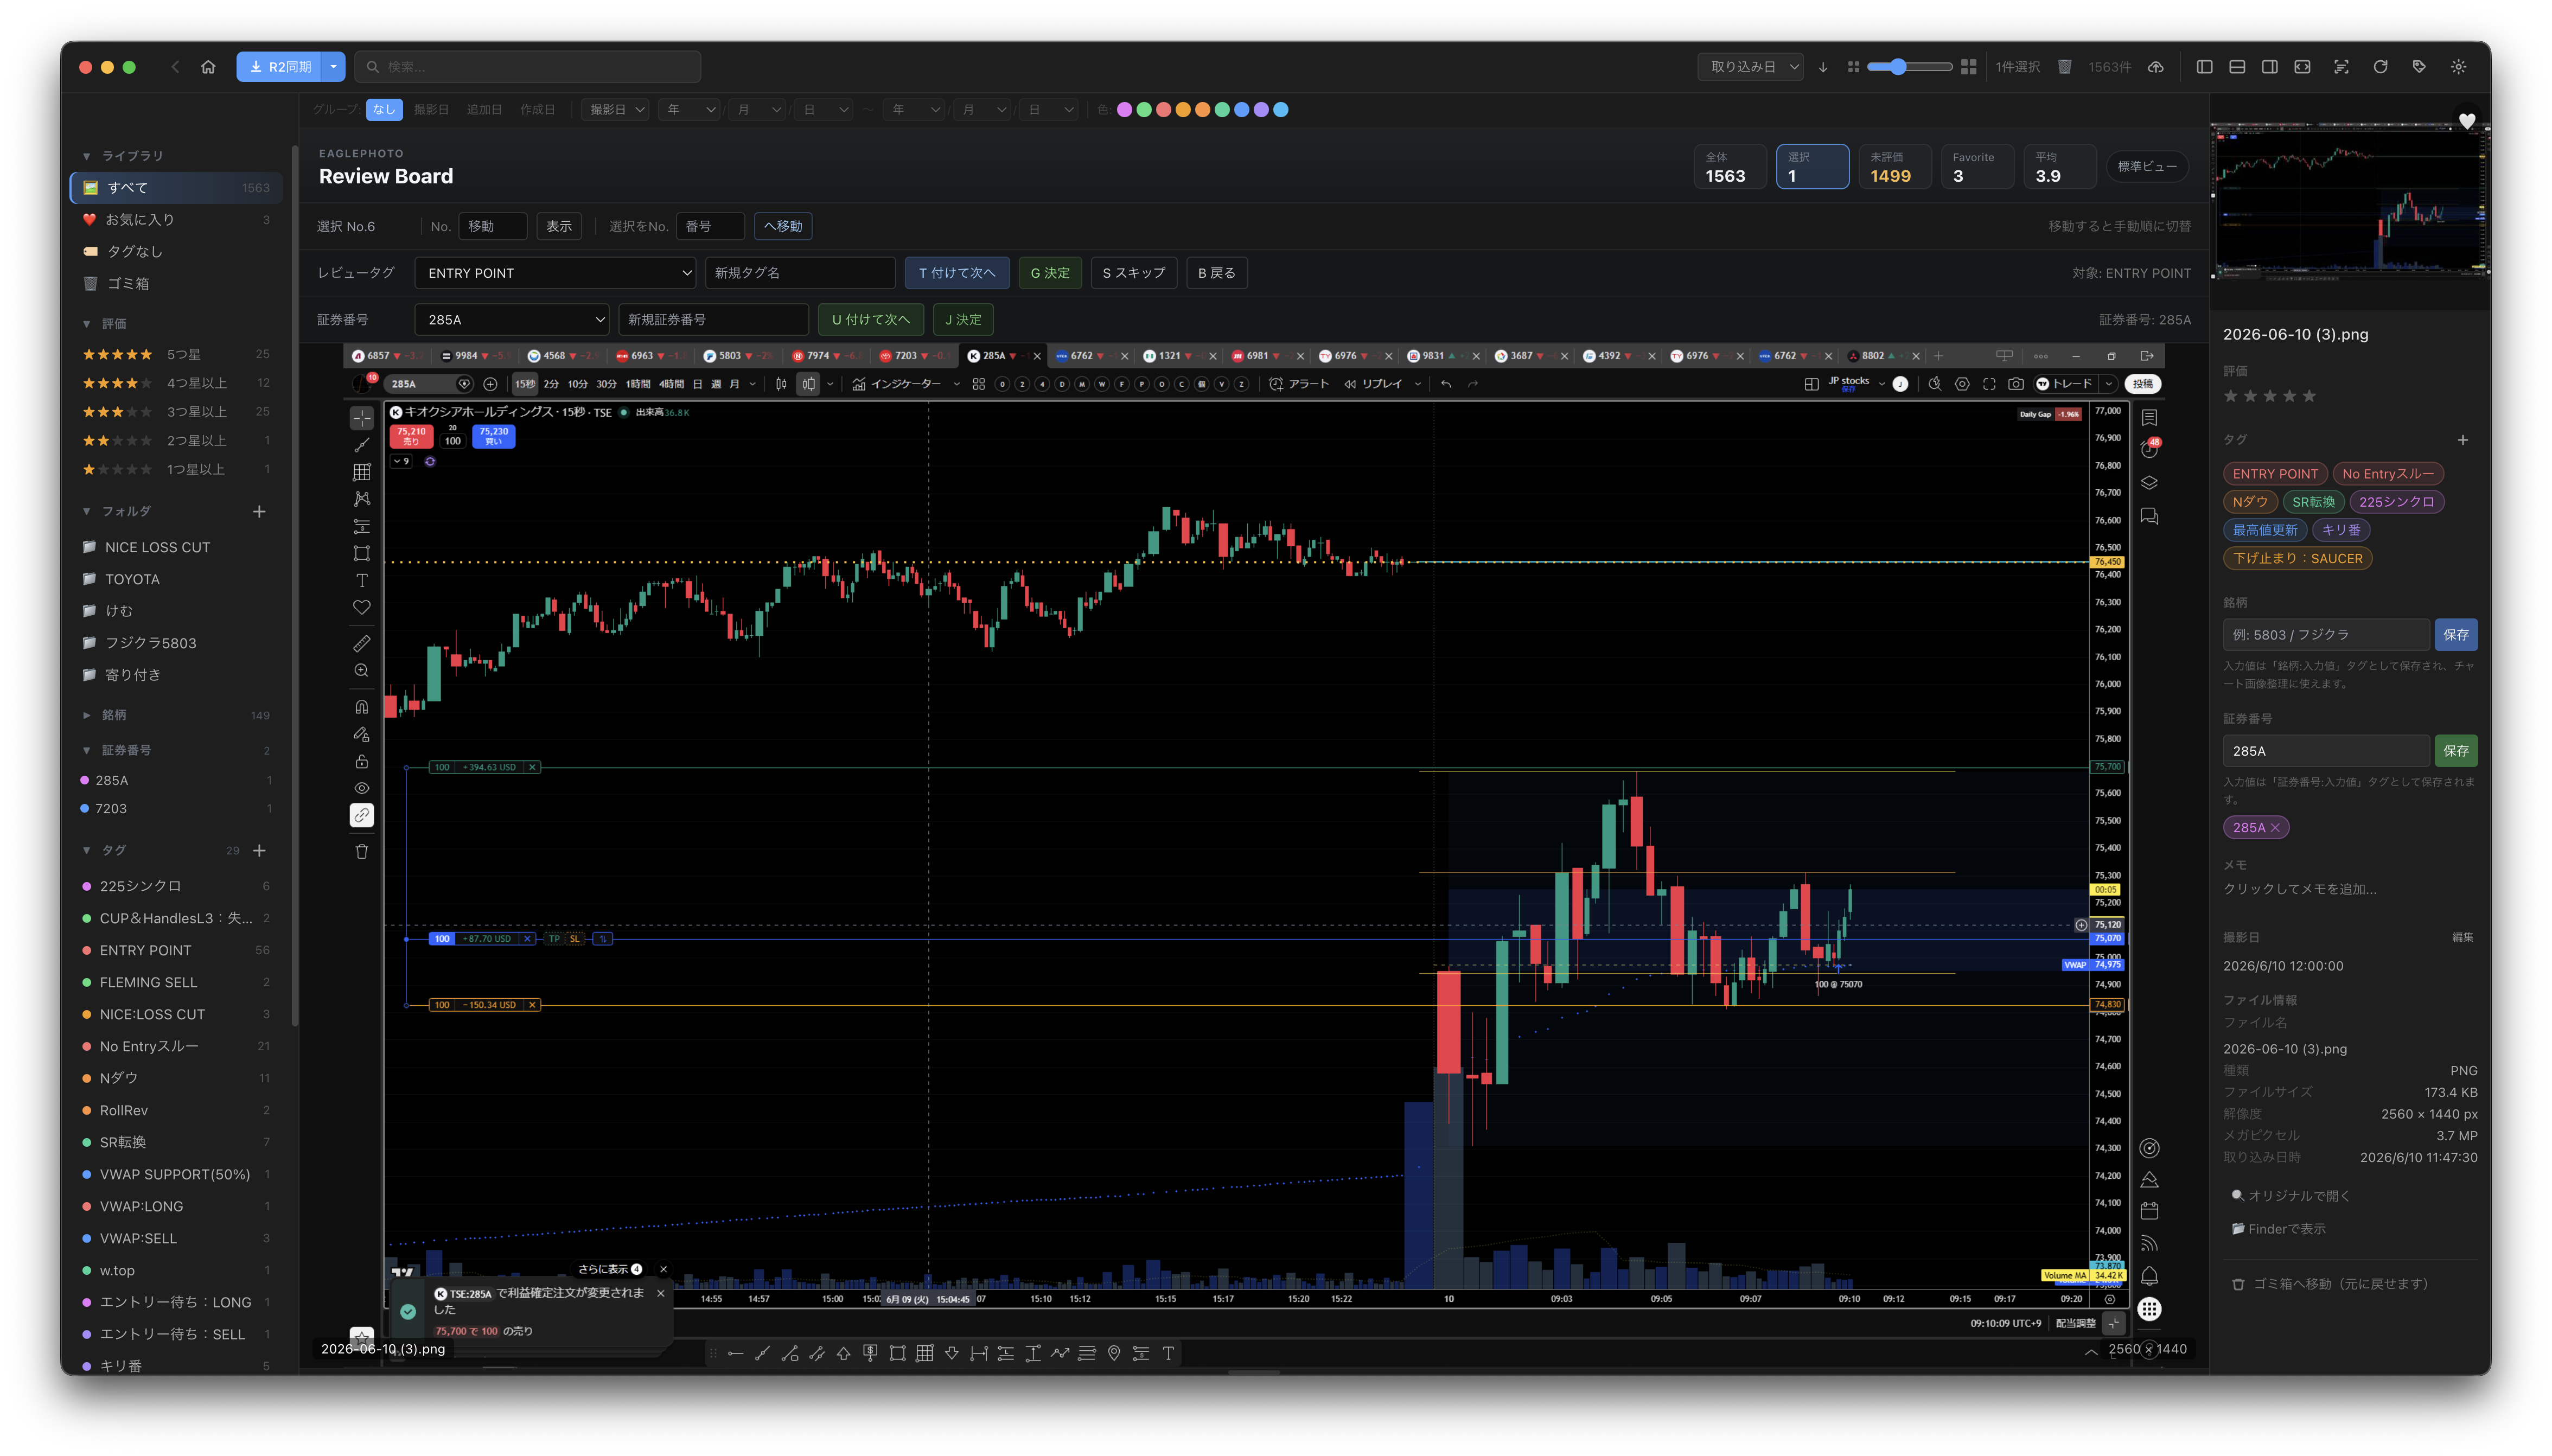Image resolution: width=2552 pixels, height=1456 pixels.
Task: Save the 証券番号 value with 保存
Action: pyautogui.click(x=2456, y=751)
